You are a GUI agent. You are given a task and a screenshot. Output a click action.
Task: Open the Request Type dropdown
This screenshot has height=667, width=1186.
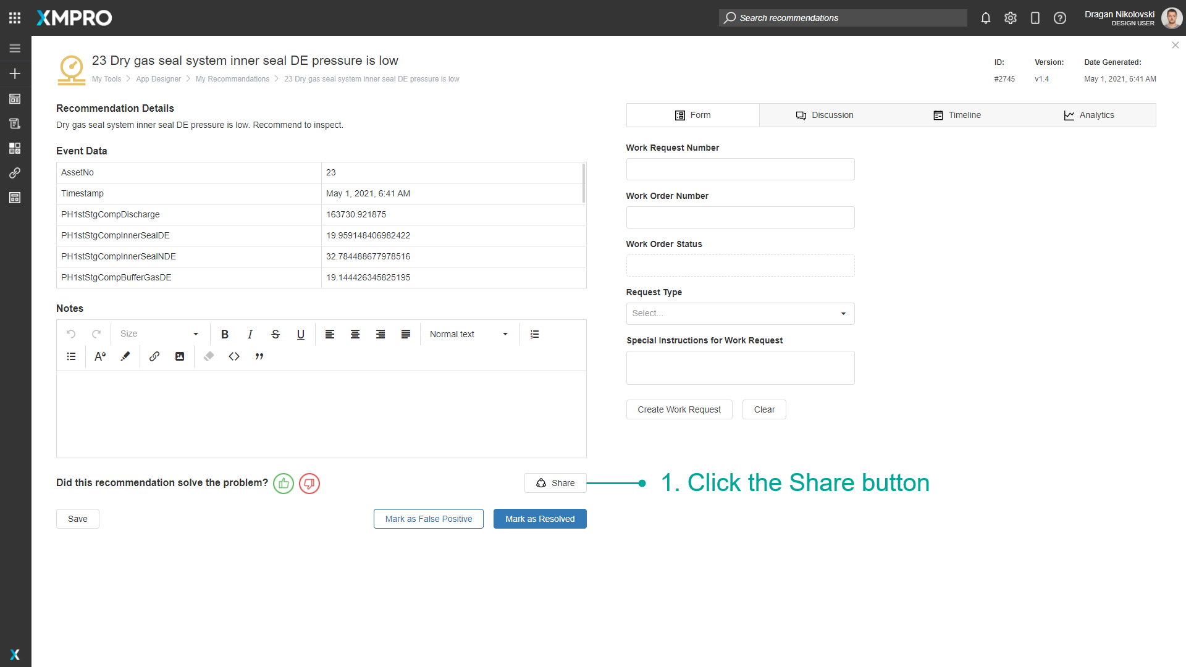coord(740,314)
